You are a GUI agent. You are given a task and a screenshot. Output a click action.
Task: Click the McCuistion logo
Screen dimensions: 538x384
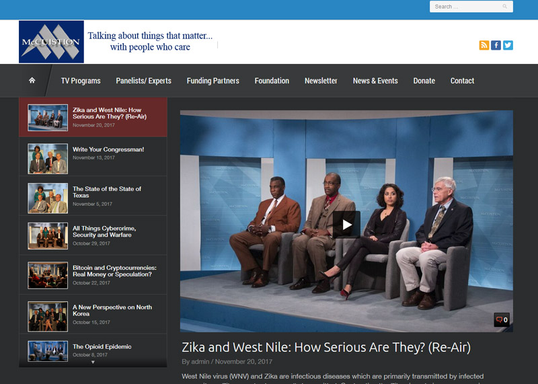51,42
